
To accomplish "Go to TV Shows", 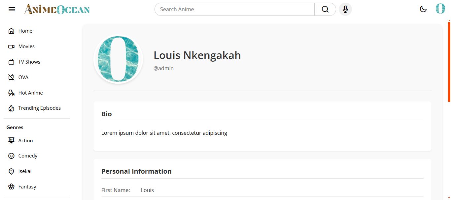I will coord(29,62).
